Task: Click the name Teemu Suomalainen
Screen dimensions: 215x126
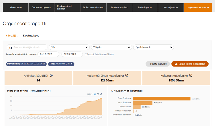Action: tap(123, 111)
